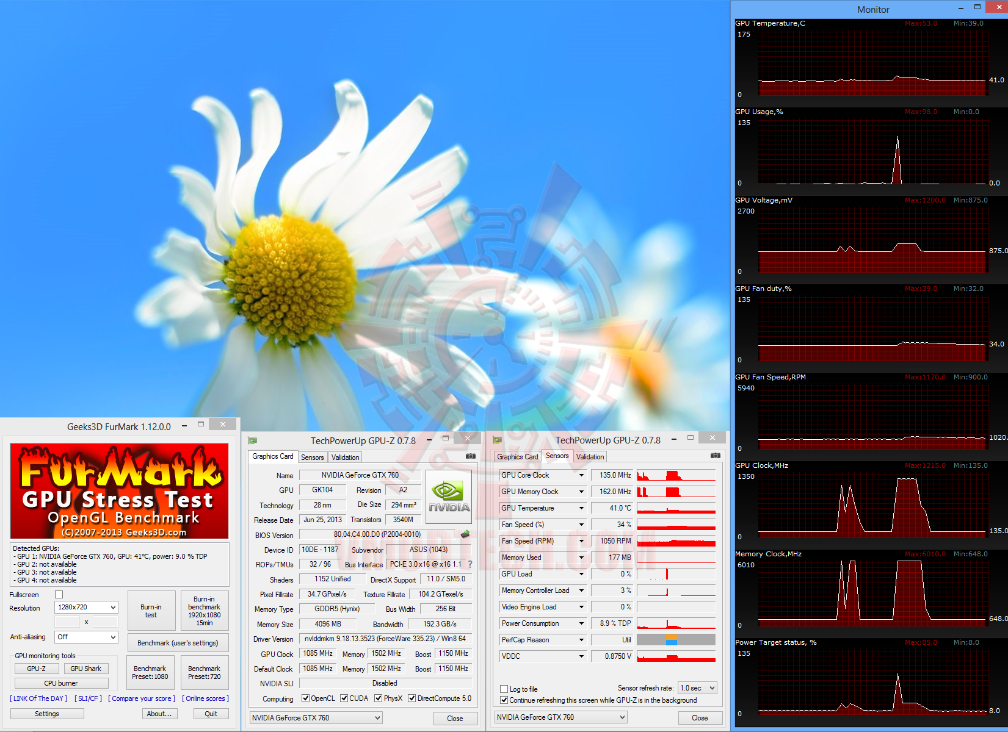The width and height of the screenshot is (1008, 732).
Task: Click the GPU Usage graph in Monitor
Action: click(x=872, y=151)
